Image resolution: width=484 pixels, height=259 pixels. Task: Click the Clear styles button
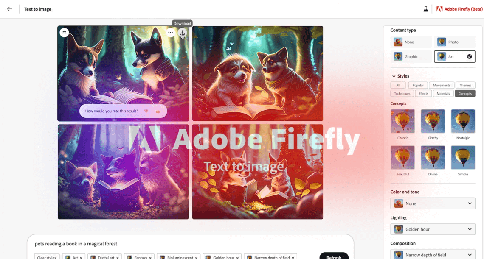click(47, 257)
